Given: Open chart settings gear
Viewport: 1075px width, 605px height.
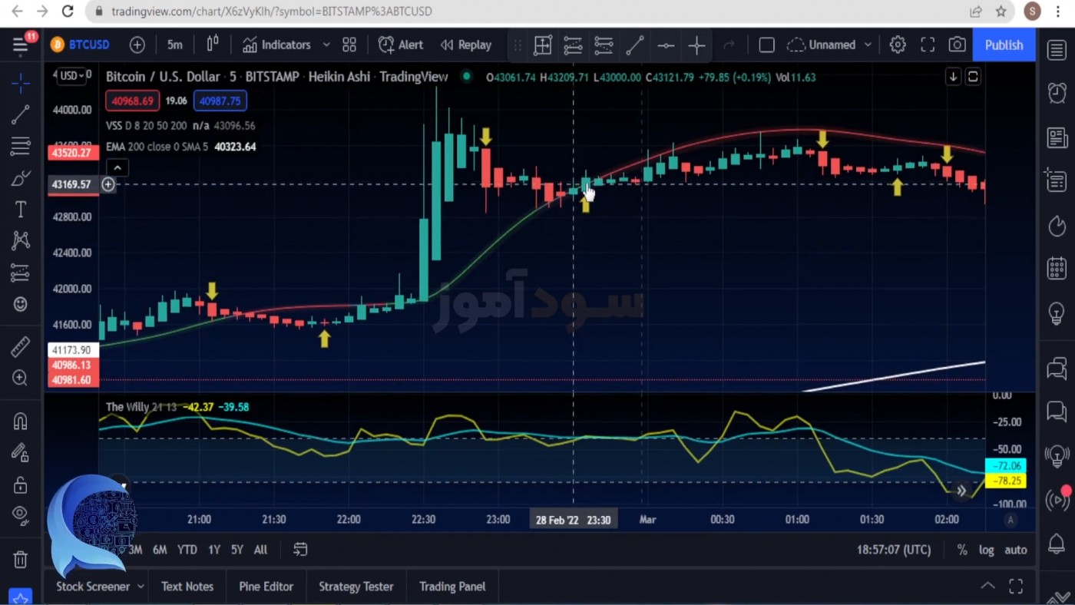Looking at the screenshot, I should point(898,45).
